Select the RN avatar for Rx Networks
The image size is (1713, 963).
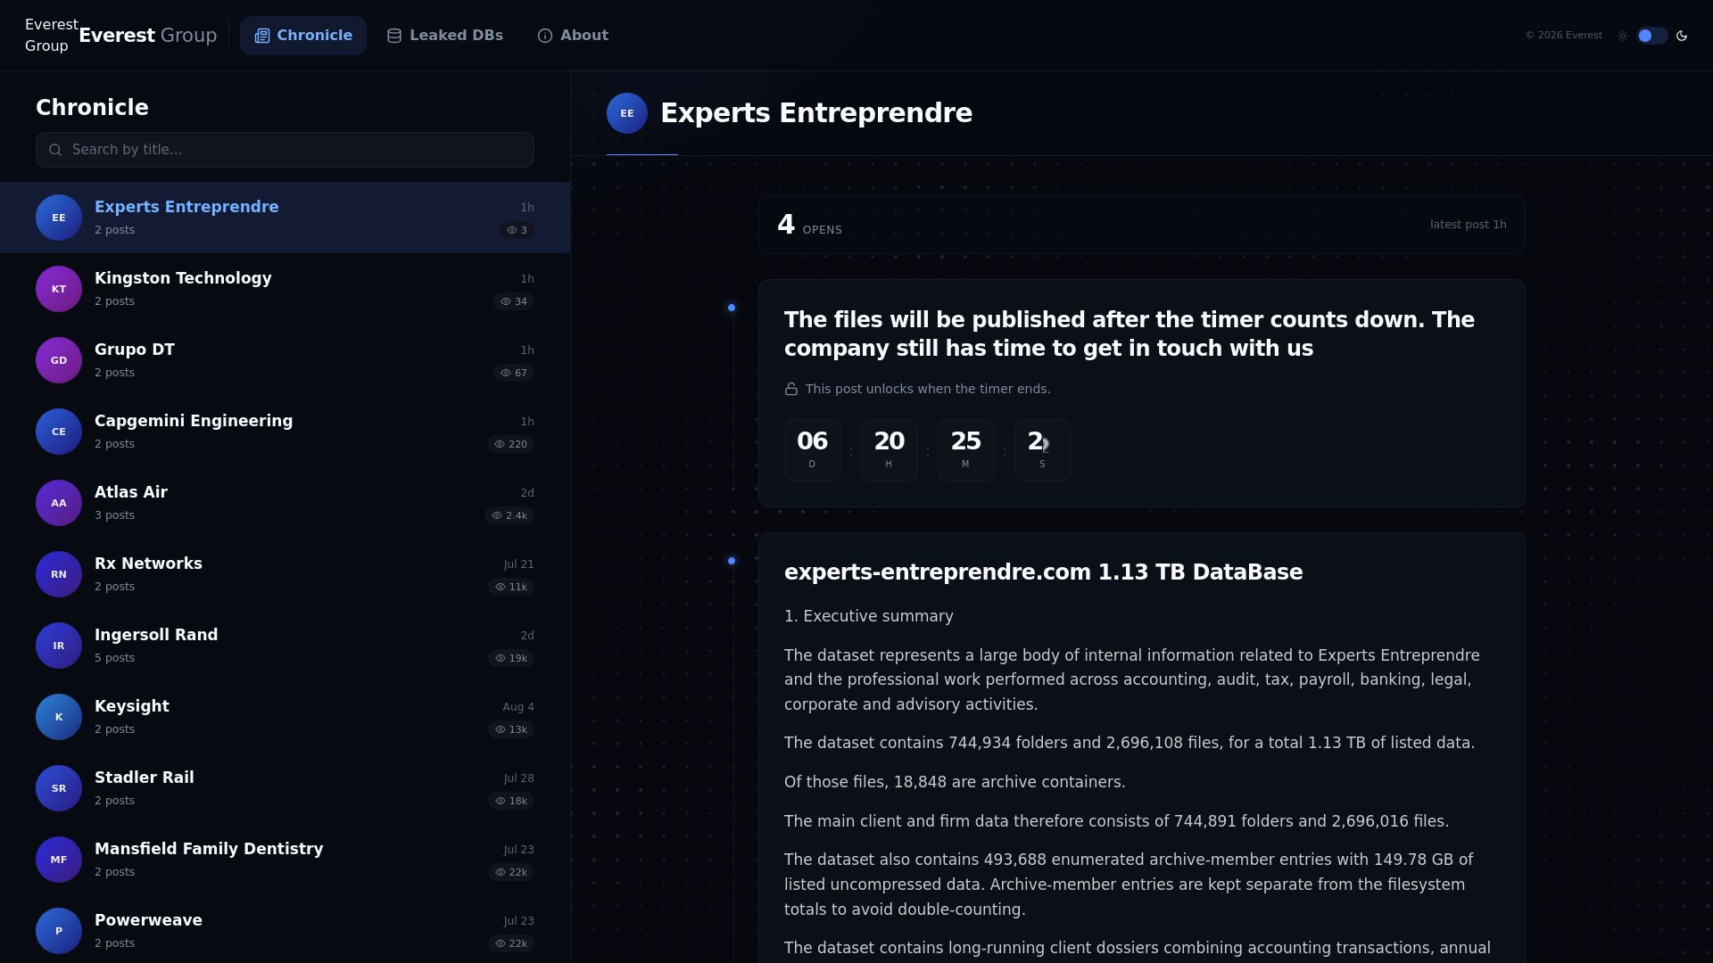pyautogui.click(x=59, y=574)
